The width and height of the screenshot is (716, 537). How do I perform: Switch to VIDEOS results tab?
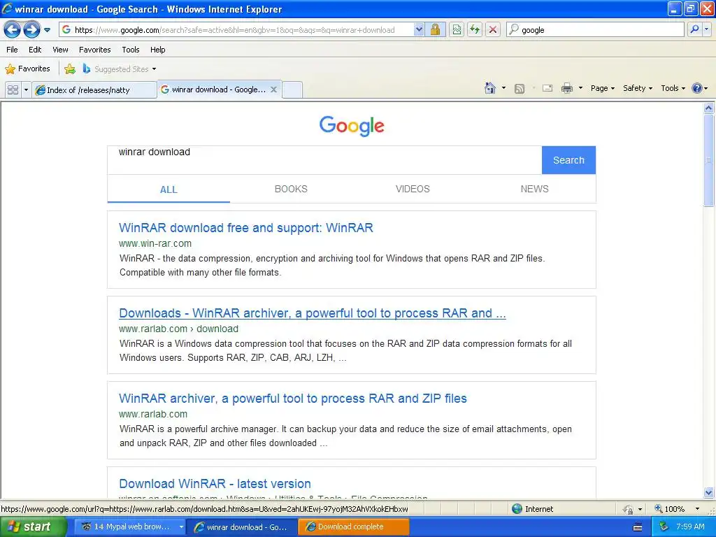point(413,189)
